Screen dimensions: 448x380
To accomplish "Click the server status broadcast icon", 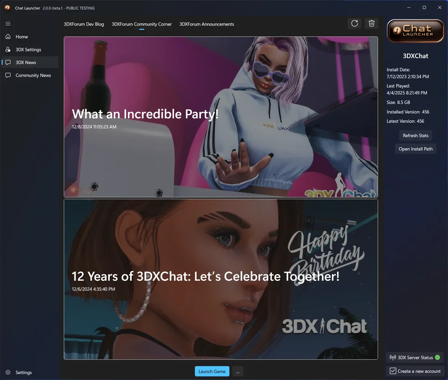I will [393, 358].
